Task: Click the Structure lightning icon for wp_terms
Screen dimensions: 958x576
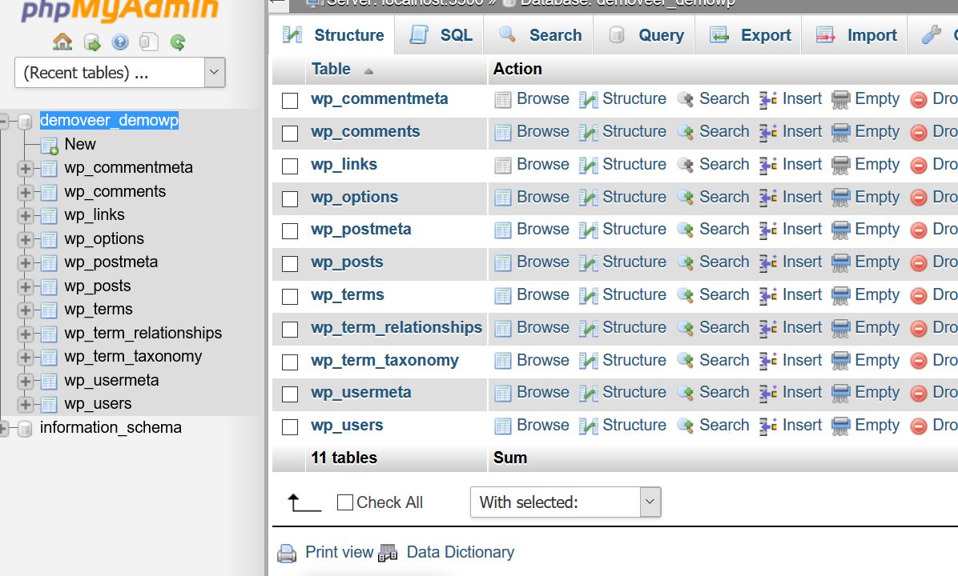Action: tap(588, 295)
